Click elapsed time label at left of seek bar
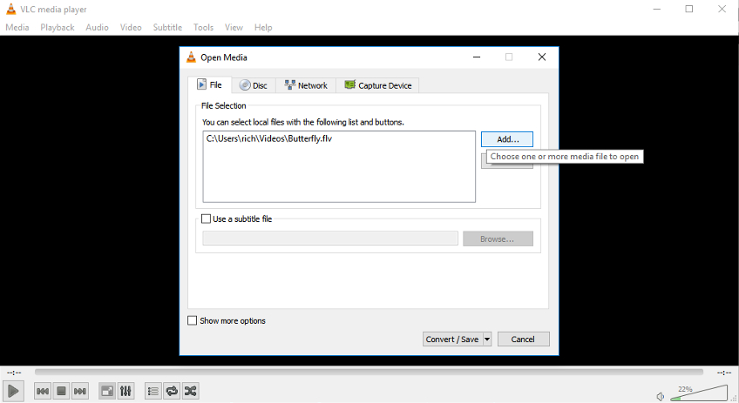 point(14,373)
